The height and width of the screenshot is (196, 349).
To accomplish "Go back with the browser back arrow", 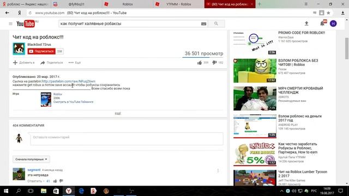I will click(x=7, y=13).
